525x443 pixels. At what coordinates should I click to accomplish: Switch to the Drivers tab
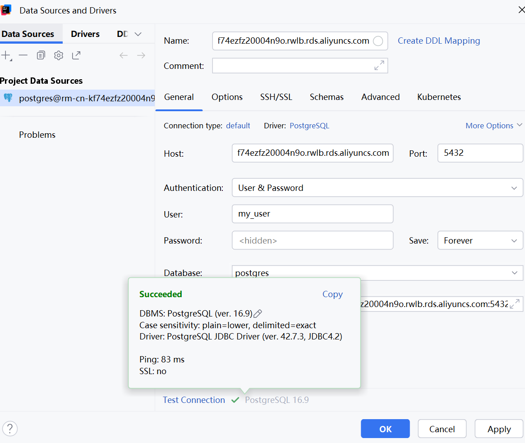85,34
